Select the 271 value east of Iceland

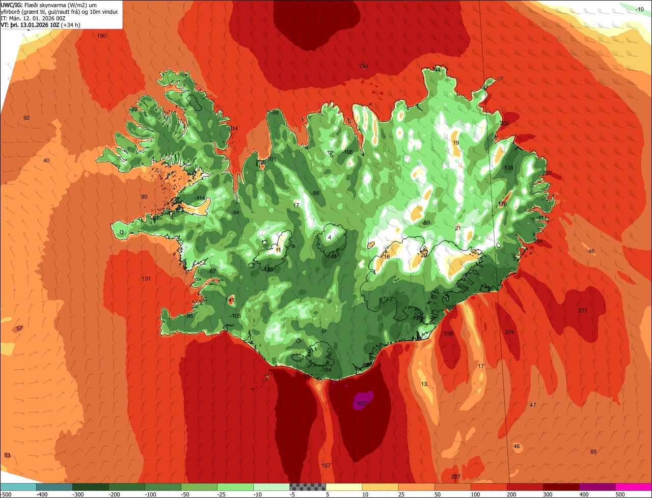[x=583, y=311]
